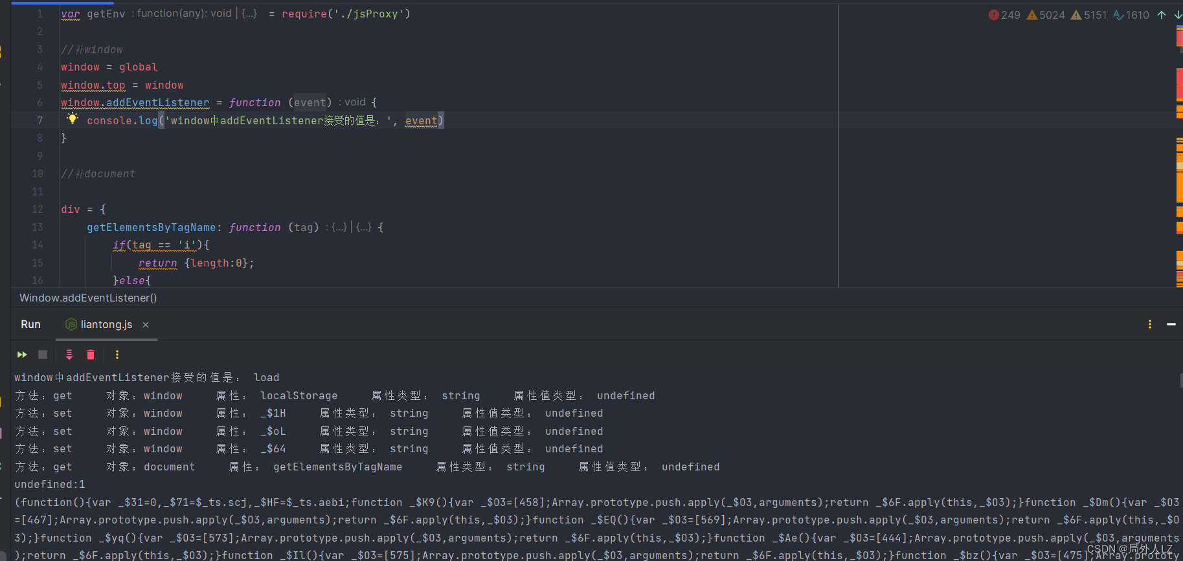This screenshot has height=561, width=1183.
Task: Click 'require' in line 1
Action: click(304, 14)
